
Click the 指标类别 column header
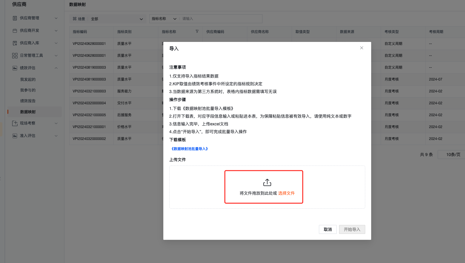tap(124, 32)
